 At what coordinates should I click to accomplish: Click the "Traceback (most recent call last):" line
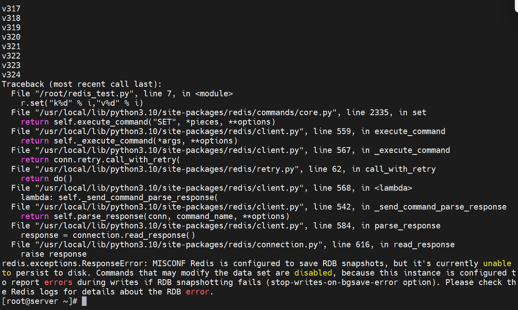tap(82, 84)
